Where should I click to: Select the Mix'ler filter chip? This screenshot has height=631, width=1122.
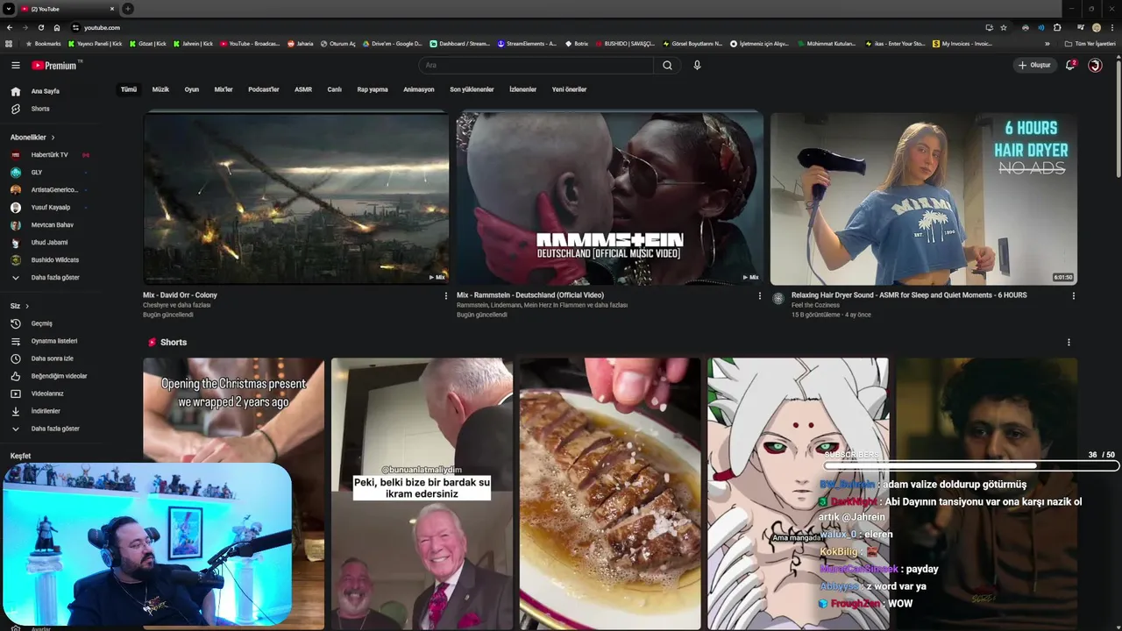pyautogui.click(x=224, y=89)
